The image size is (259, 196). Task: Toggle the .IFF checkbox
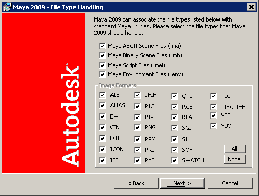tap(102, 160)
